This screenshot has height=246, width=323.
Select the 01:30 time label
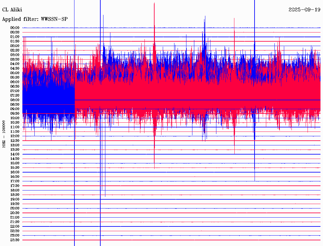click(x=15, y=41)
